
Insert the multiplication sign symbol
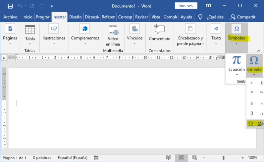[x=262, y=103]
